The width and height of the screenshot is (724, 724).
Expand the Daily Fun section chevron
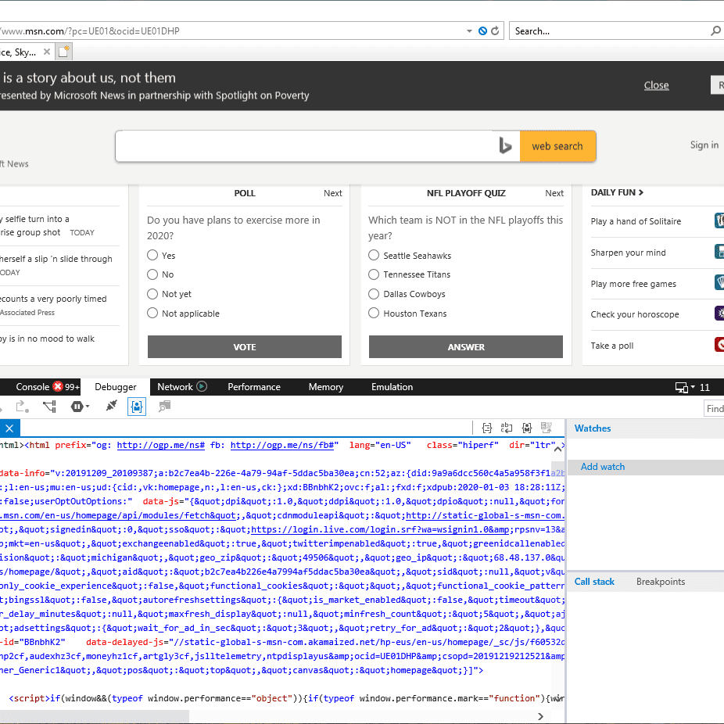(641, 192)
